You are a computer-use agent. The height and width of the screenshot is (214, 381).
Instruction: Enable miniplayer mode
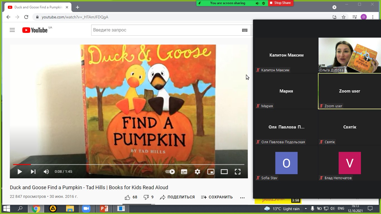pos(211,172)
